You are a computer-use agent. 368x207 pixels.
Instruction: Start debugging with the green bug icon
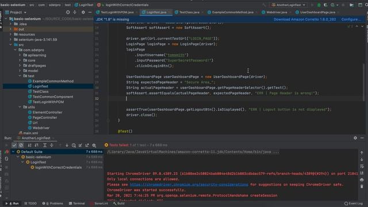click(319, 5)
